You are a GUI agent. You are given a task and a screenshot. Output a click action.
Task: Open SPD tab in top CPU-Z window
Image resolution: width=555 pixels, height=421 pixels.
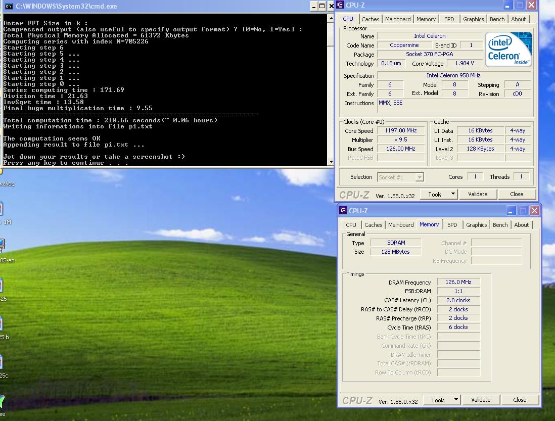click(449, 19)
